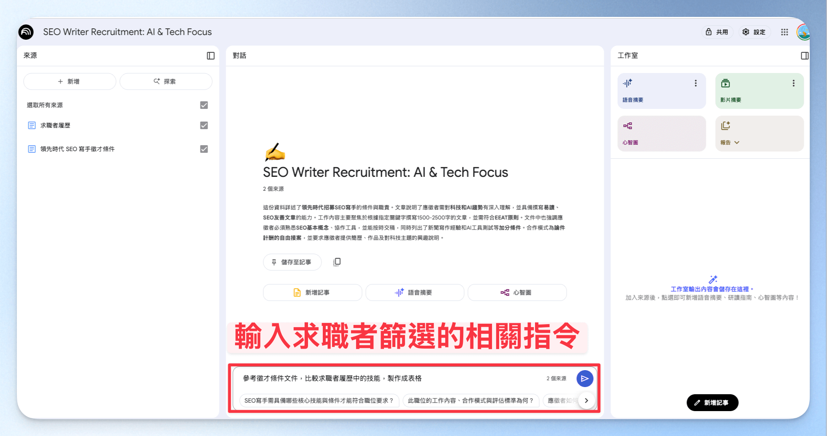The width and height of the screenshot is (827, 436).
Task: Copy the notebook summary text
Action: [337, 262]
